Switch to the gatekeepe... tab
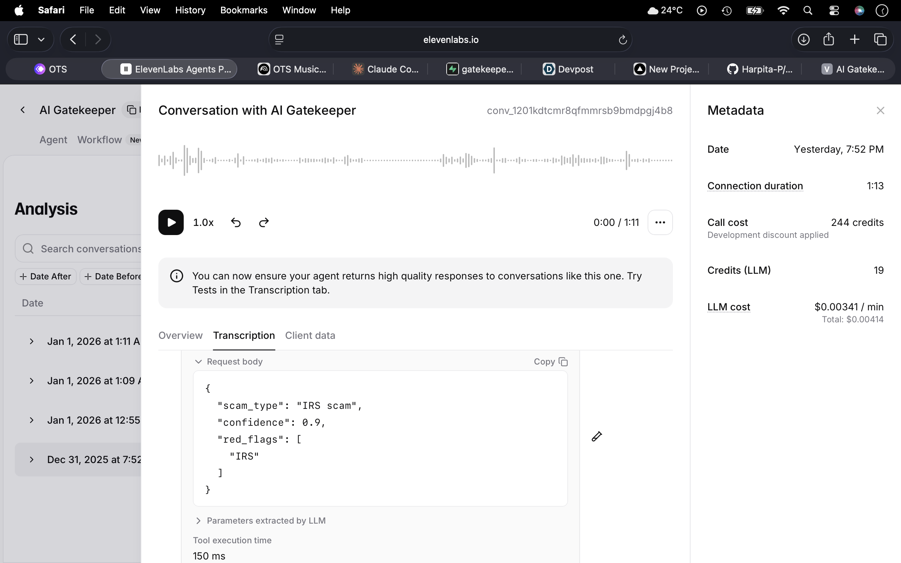 click(x=480, y=69)
